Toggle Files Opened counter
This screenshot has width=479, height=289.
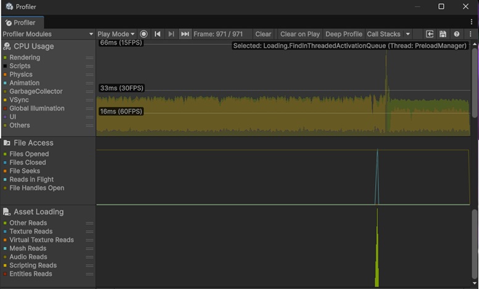click(5, 154)
